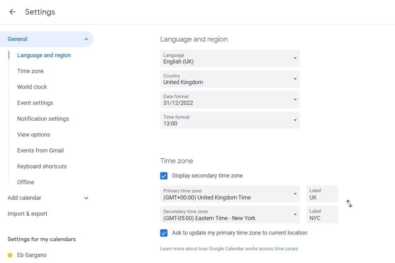Screen dimensions: 395x263
Task: Select Eb Gargano under Settings for my calendars
Action: coord(31,255)
